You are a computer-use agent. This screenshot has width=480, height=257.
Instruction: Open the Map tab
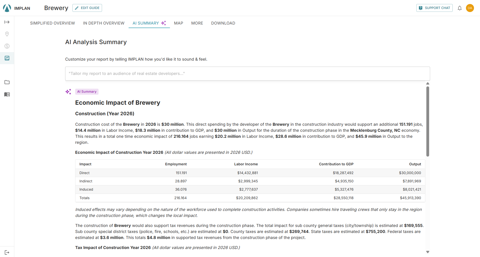pos(178,23)
